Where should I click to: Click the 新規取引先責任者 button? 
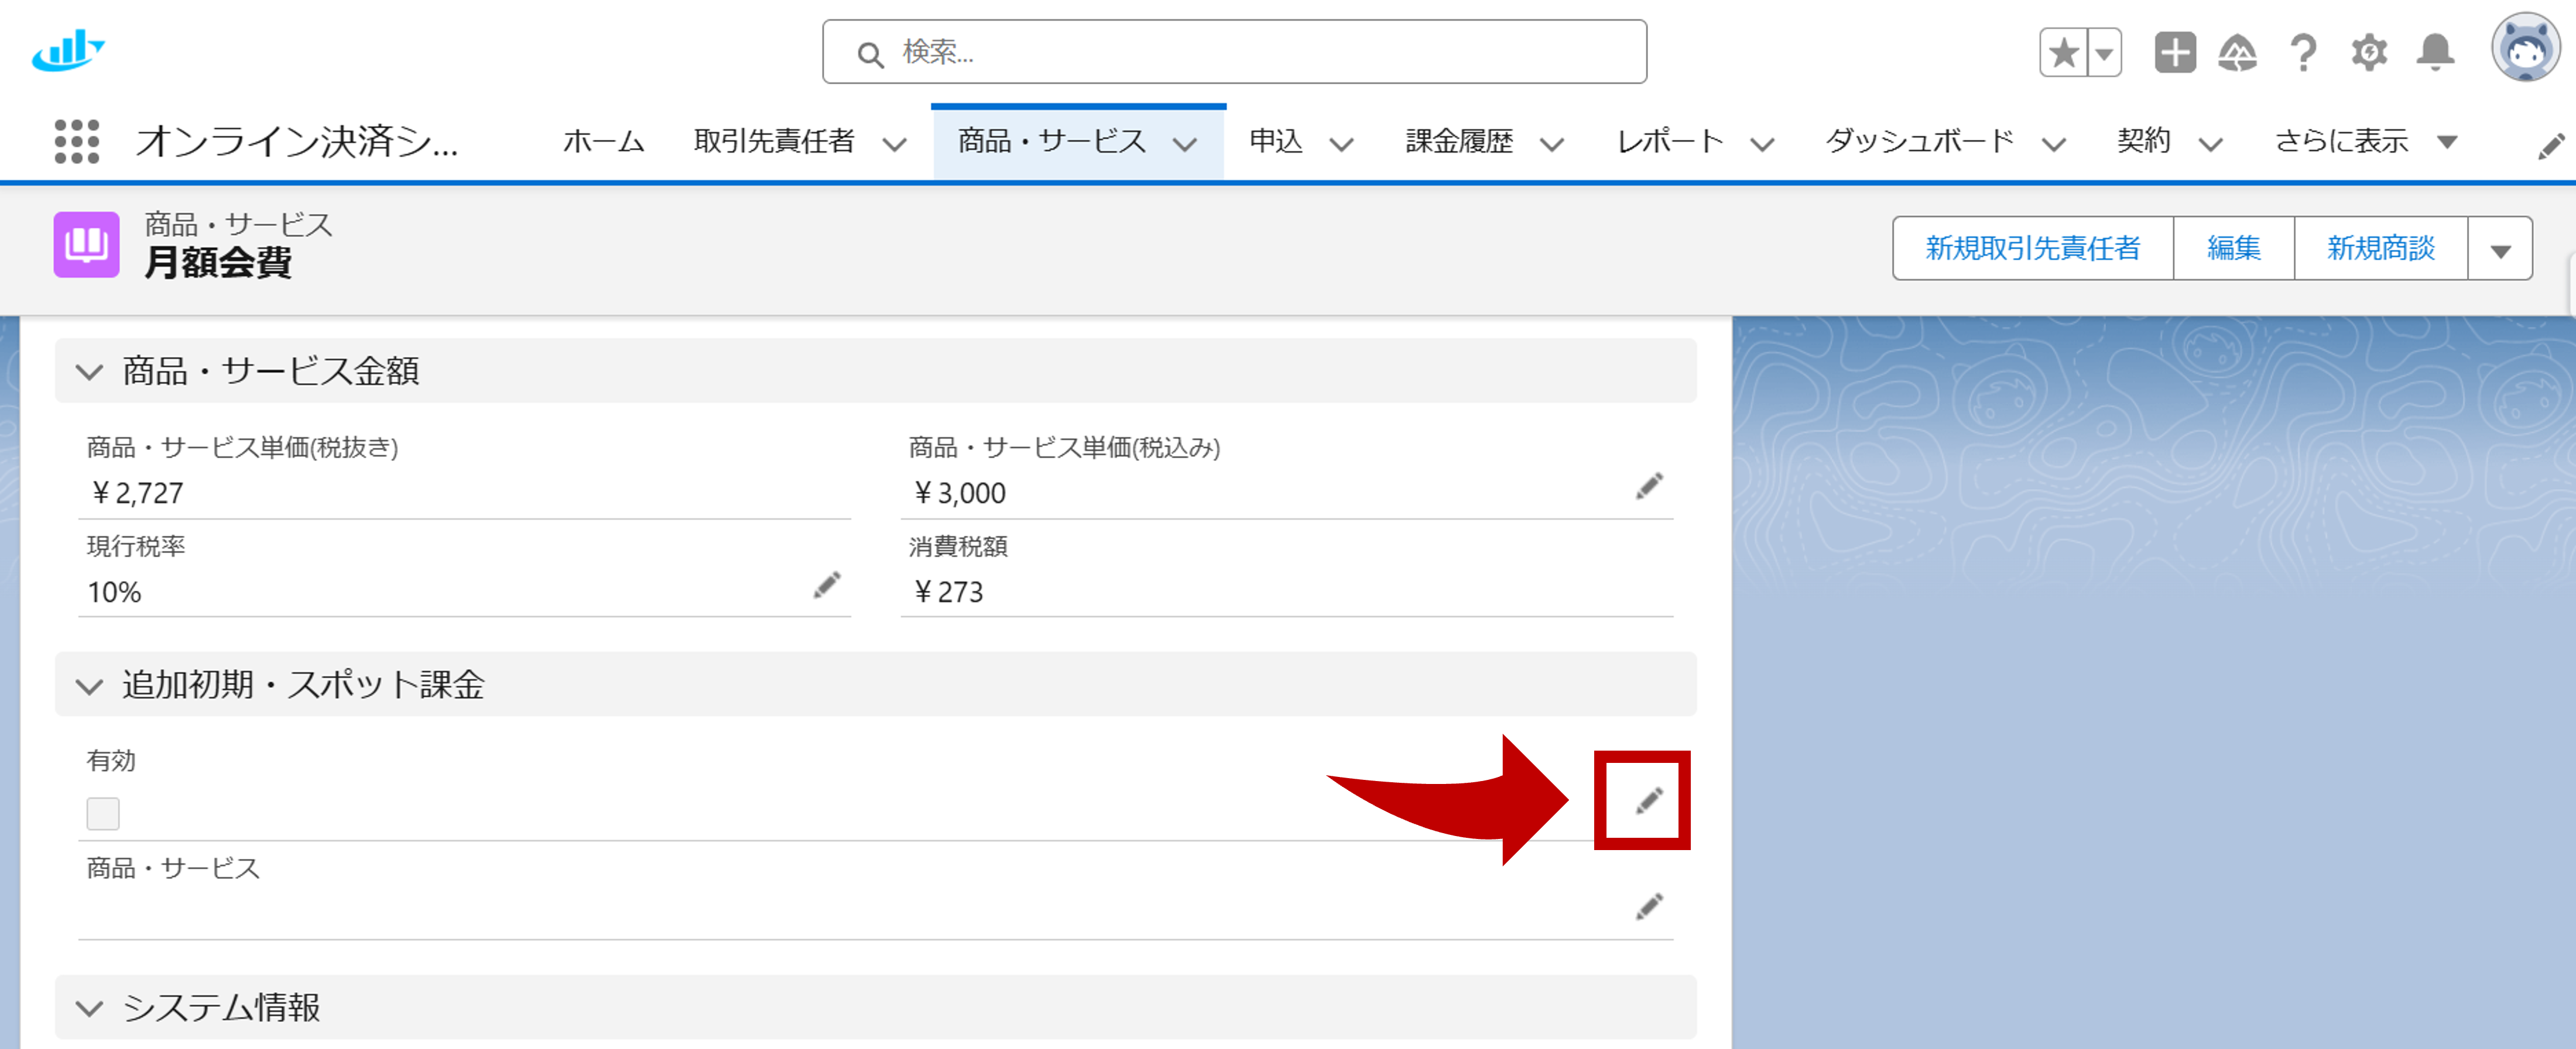[2032, 247]
